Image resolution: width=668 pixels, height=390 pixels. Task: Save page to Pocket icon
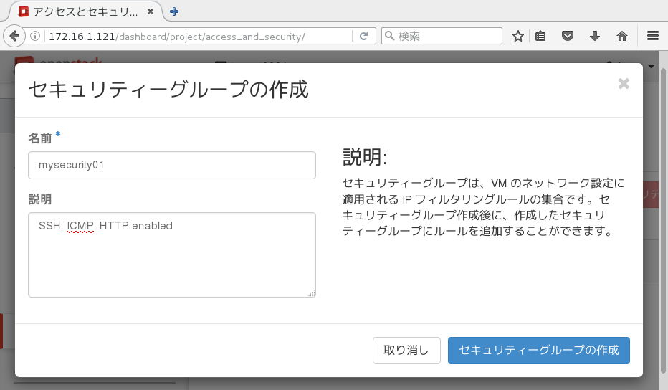tap(568, 37)
